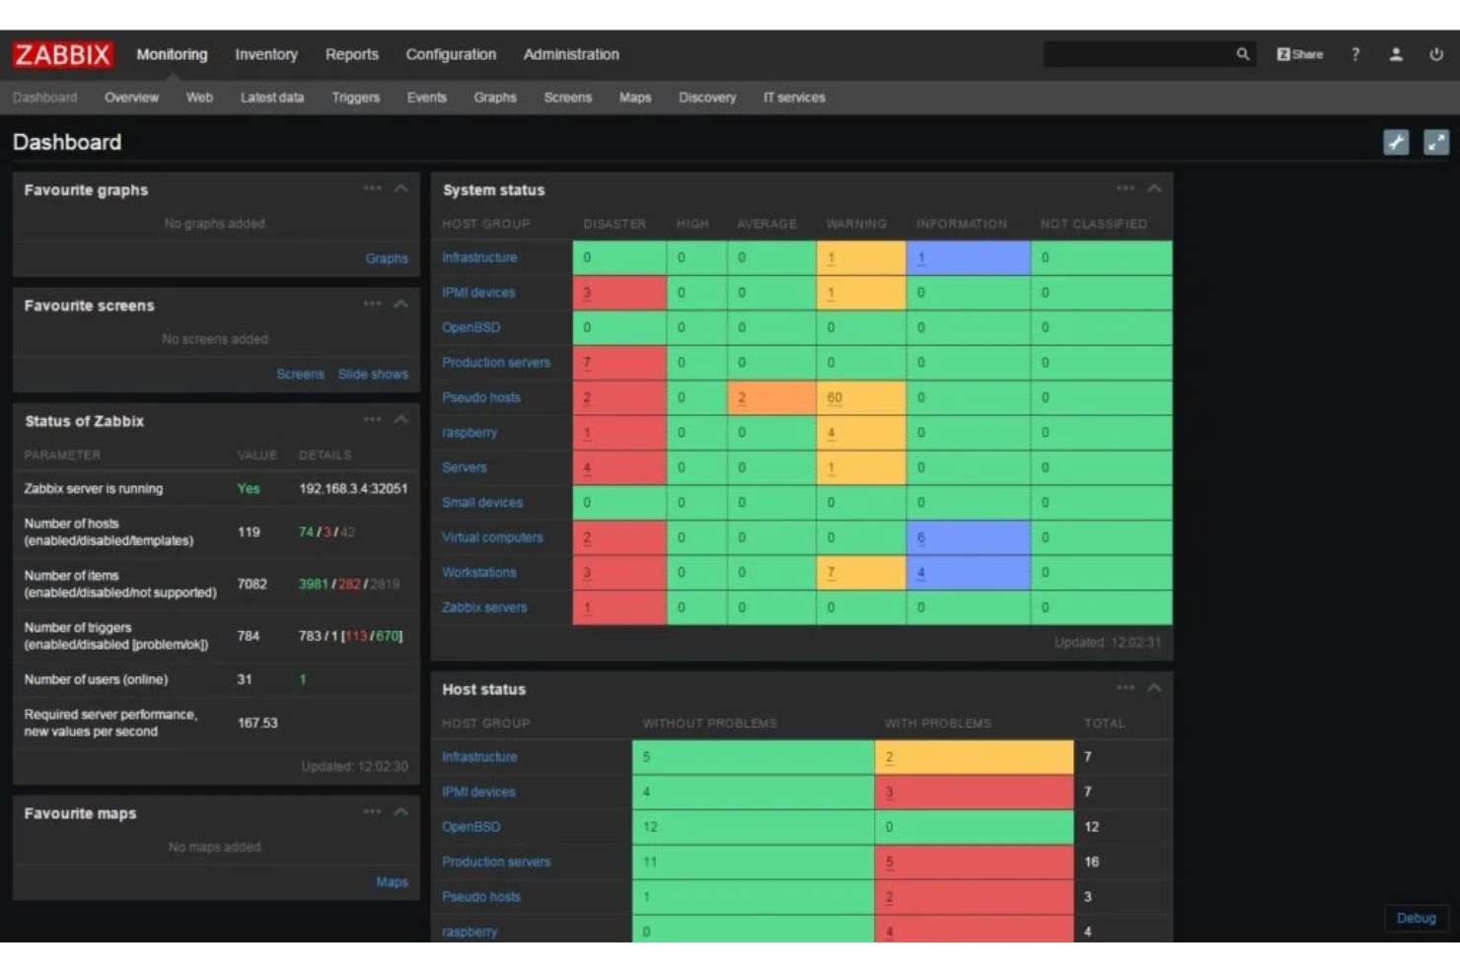Click the search magnifier icon

click(1241, 54)
